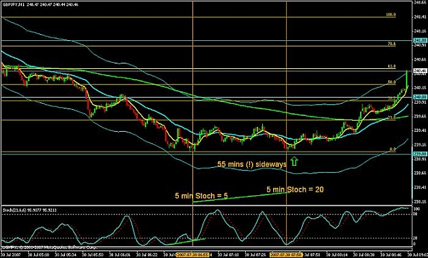Select the 50.0 Fibonacci level label

pos(392,82)
